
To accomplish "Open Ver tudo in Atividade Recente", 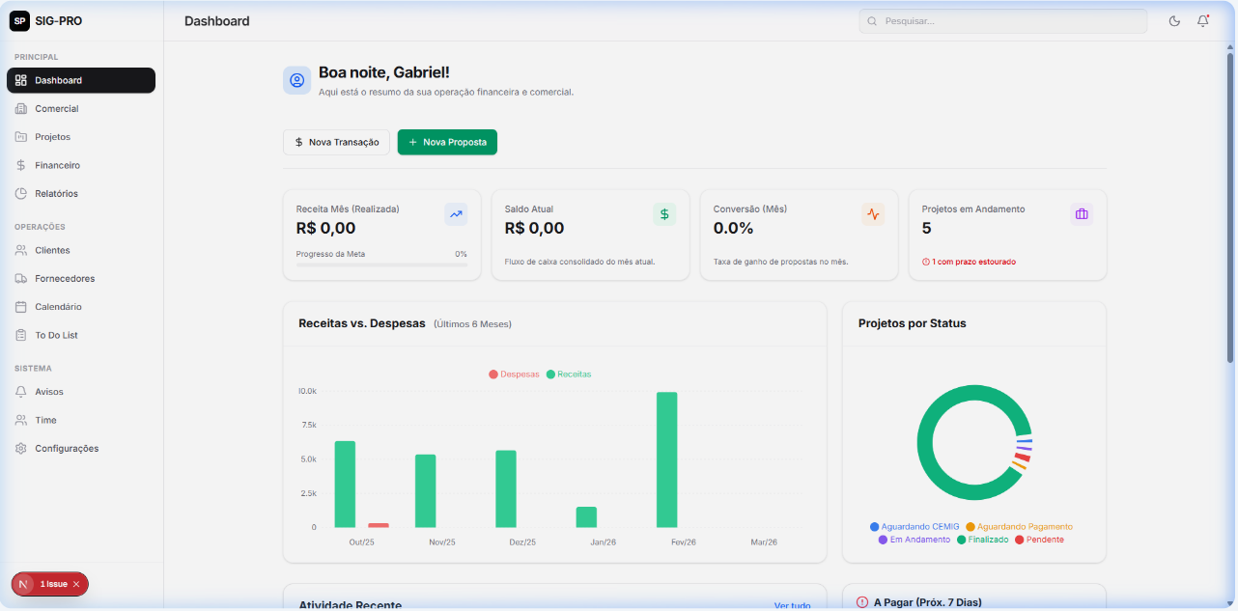I will [x=792, y=605].
